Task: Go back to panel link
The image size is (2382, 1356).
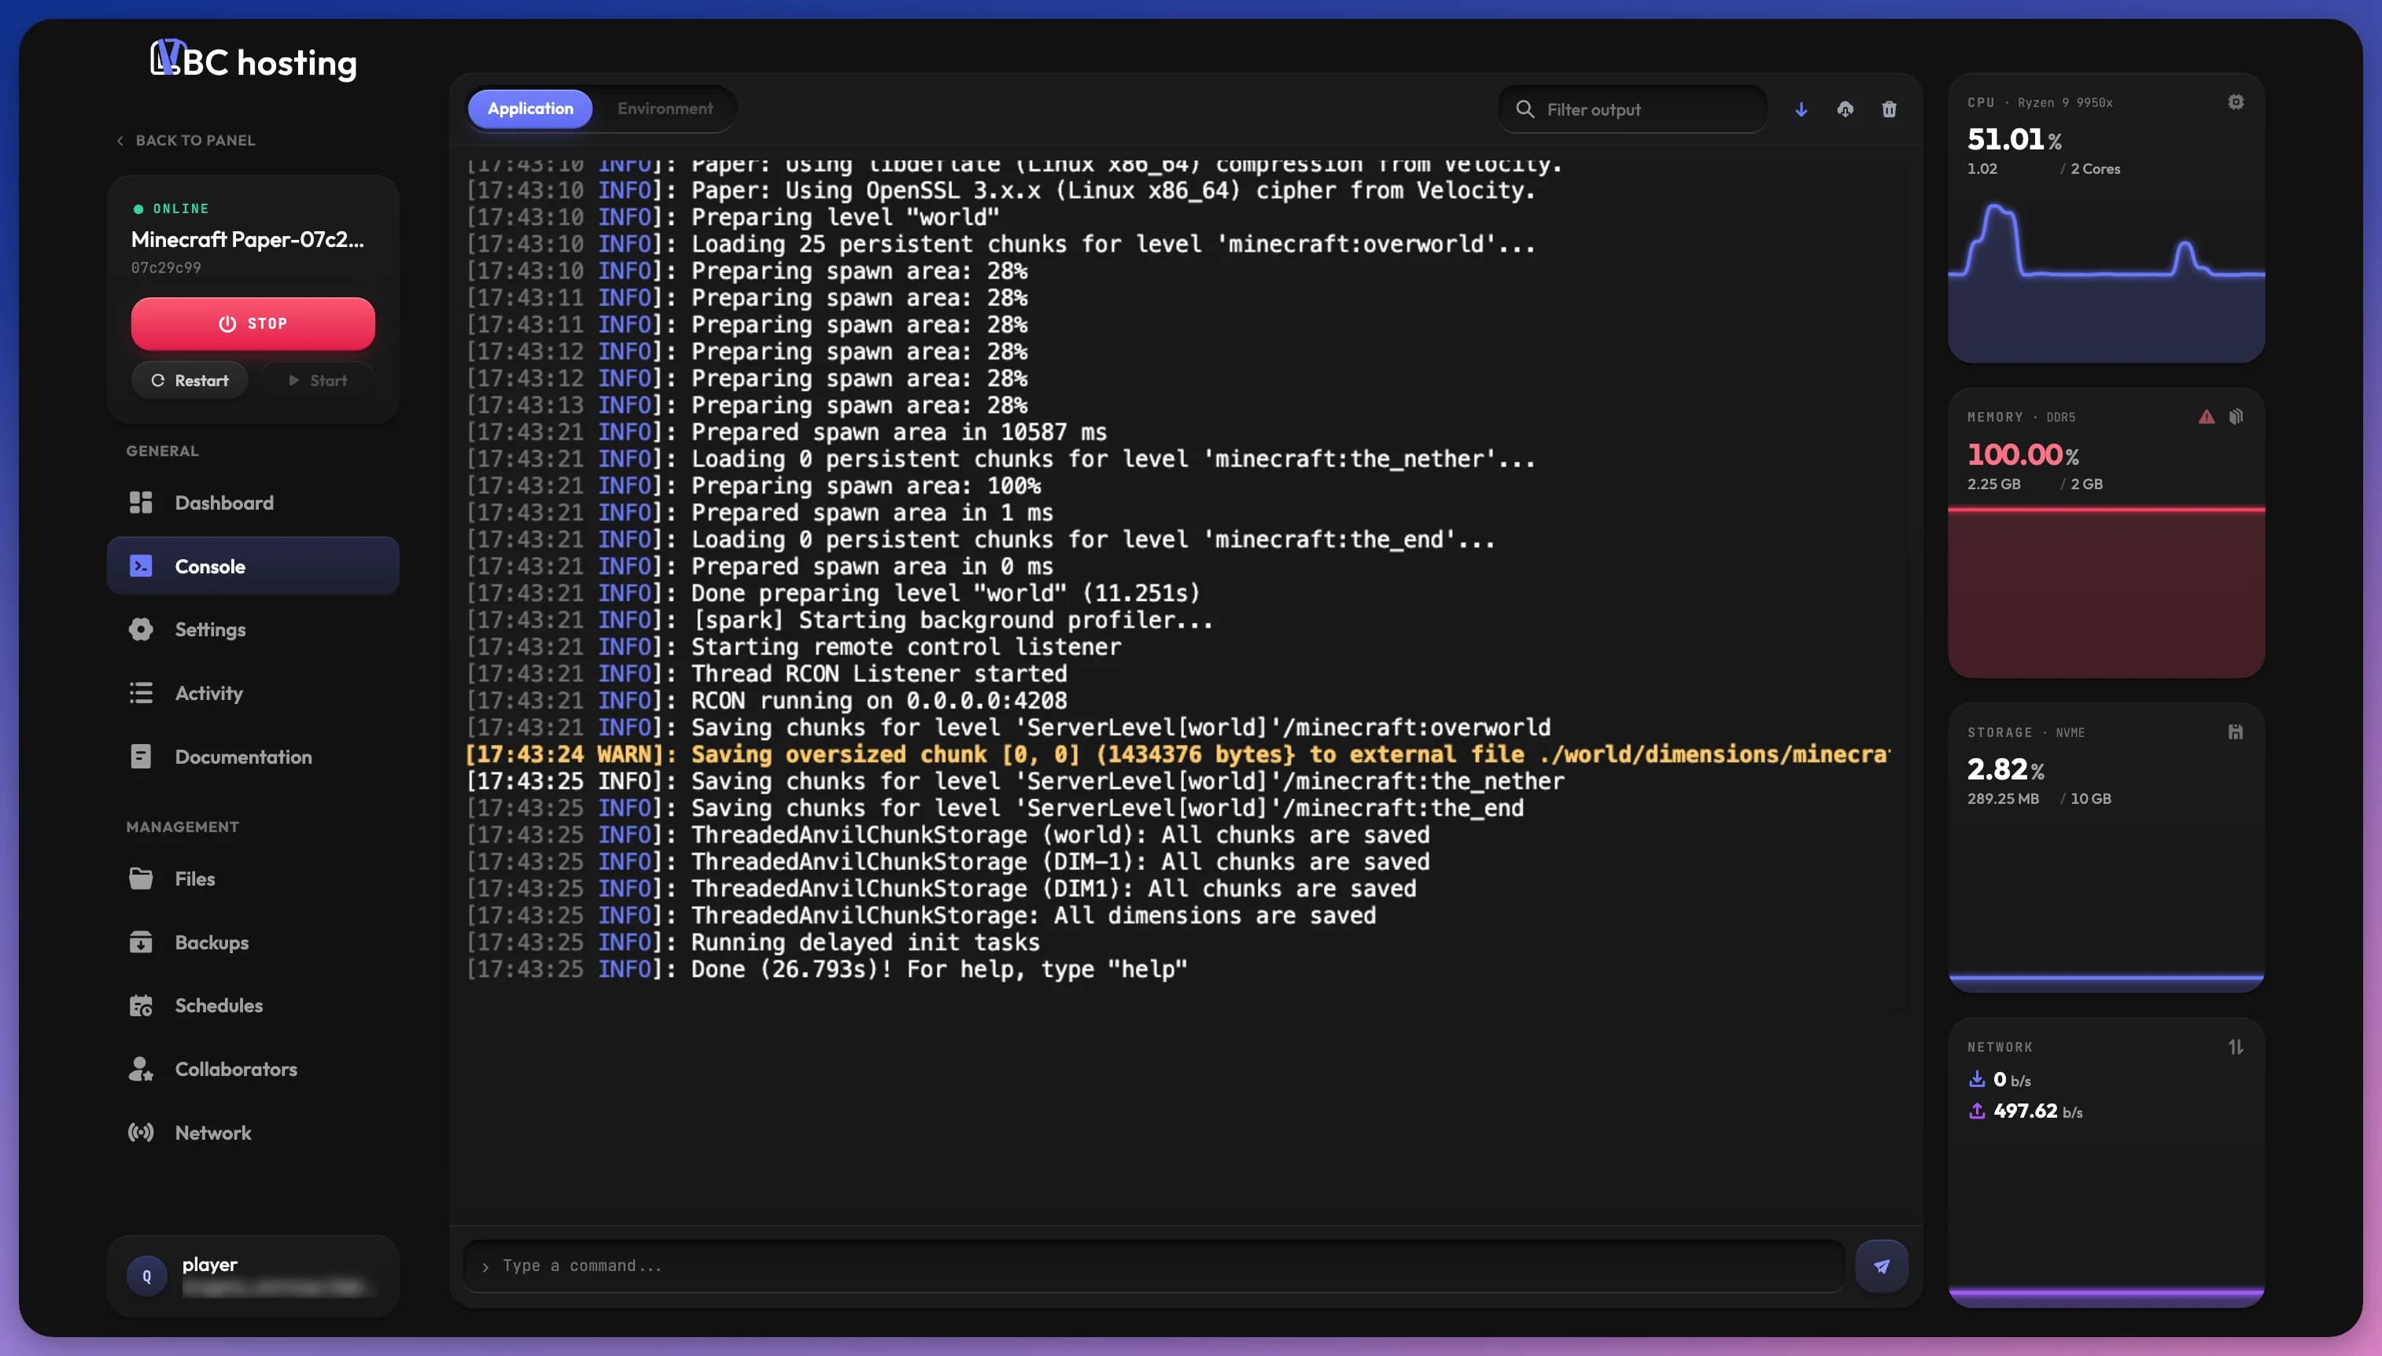Action: click(186, 141)
